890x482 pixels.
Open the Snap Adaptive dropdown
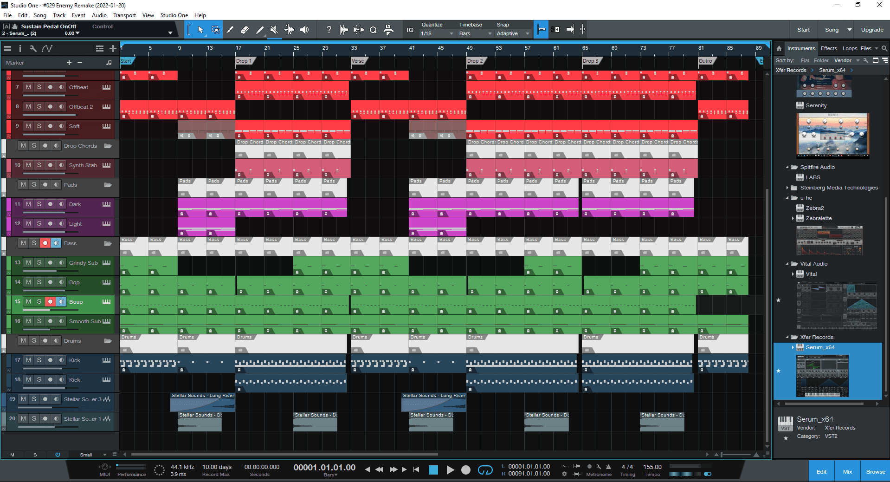pos(513,33)
